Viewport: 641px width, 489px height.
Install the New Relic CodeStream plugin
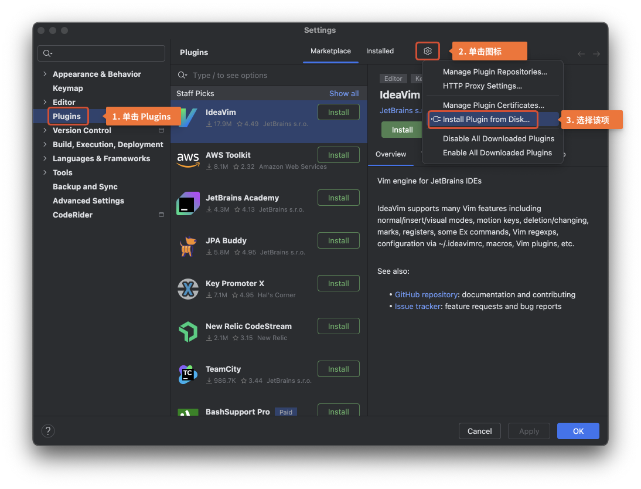pyautogui.click(x=339, y=326)
